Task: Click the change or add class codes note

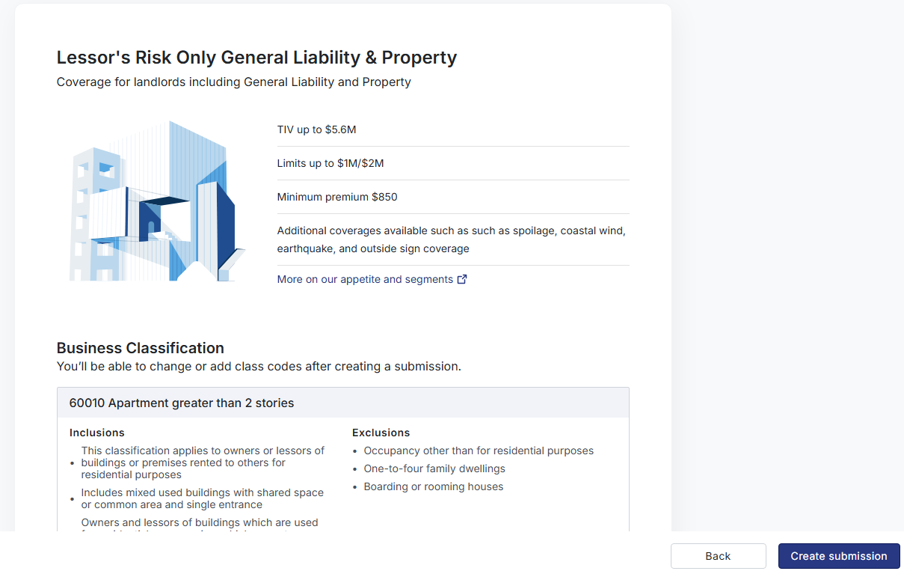Action: [259, 367]
